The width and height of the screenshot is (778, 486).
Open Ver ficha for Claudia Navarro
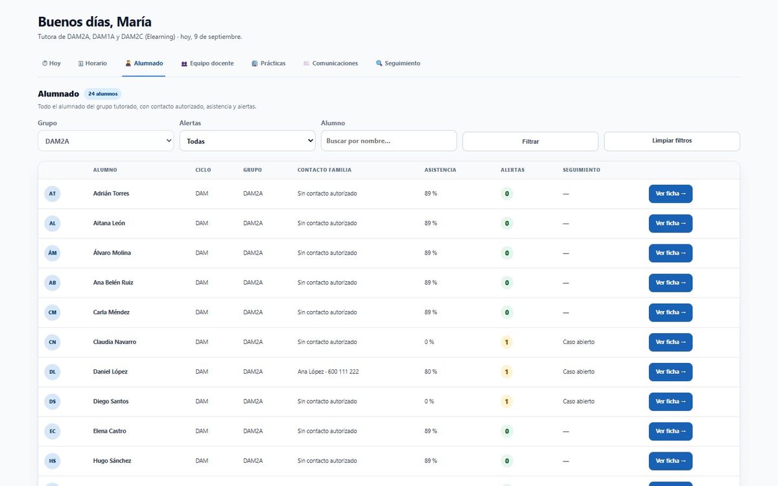pyautogui.click(x=670, y=342)
